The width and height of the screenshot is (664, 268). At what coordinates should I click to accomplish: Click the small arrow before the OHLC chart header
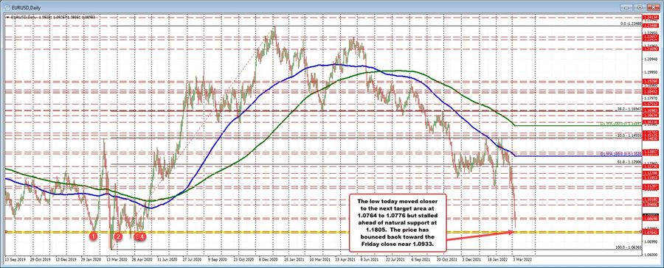(7, 17)
